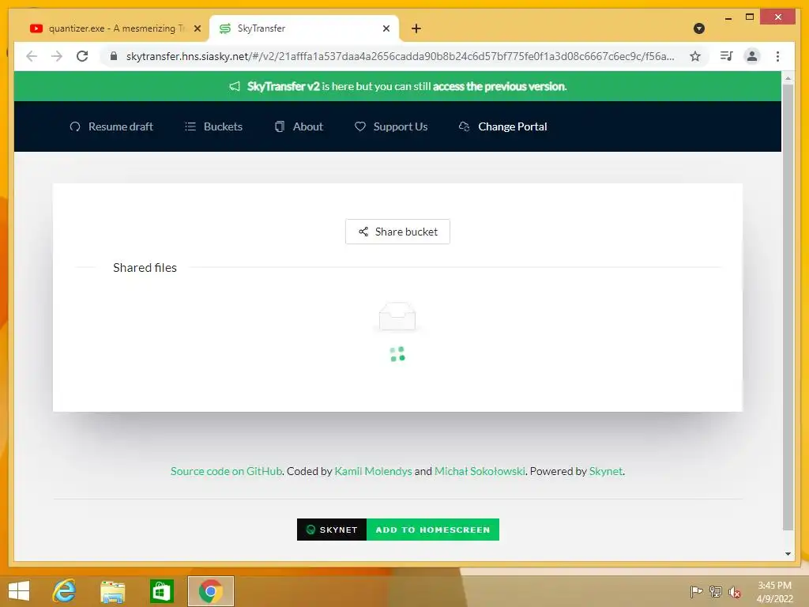
Task: Open the Chrome profile avatar
Action: [x=752, y=56]
